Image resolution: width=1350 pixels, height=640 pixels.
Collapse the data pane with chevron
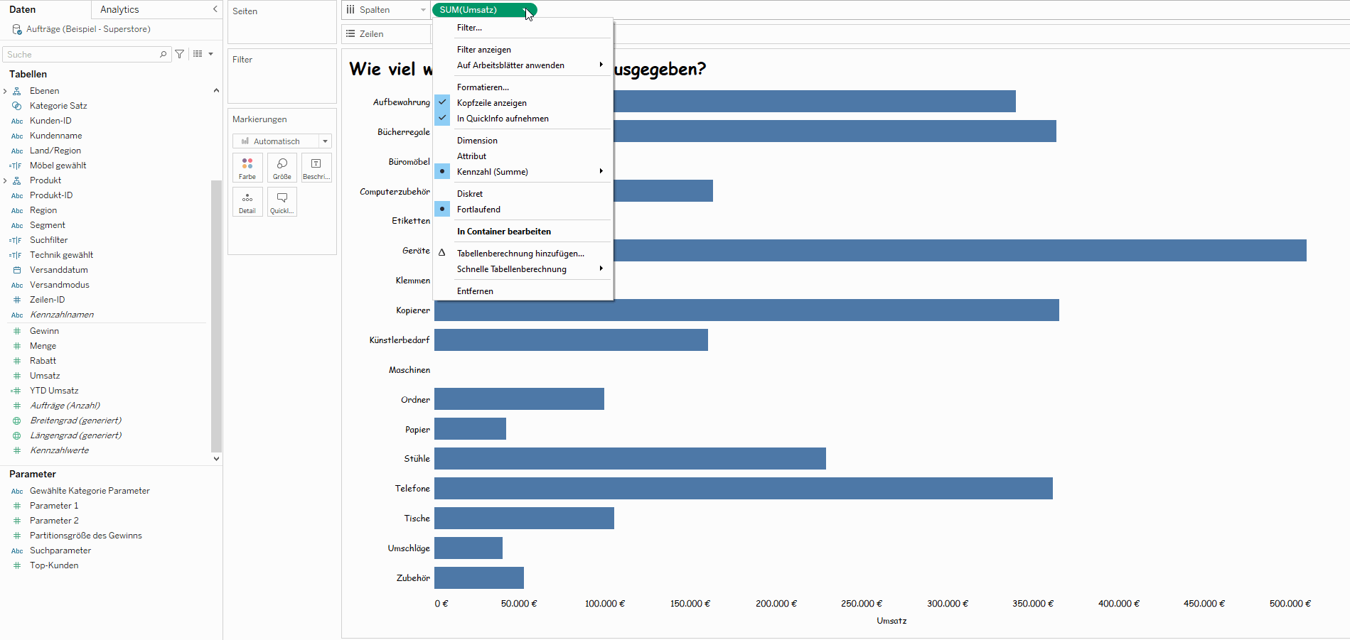tap(215, 9)
